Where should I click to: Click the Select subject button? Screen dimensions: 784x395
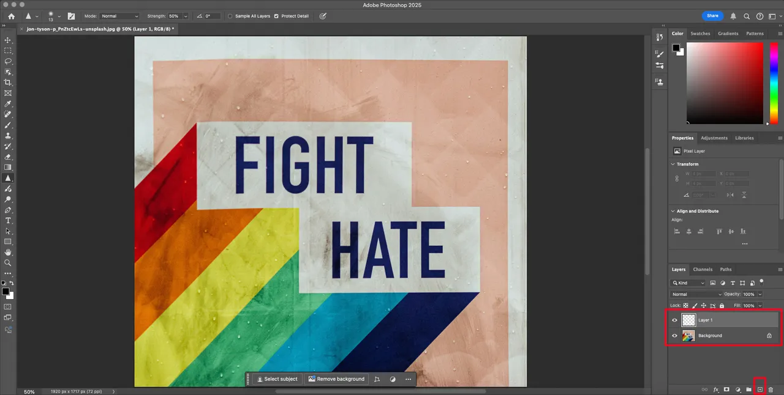point(277,379)
